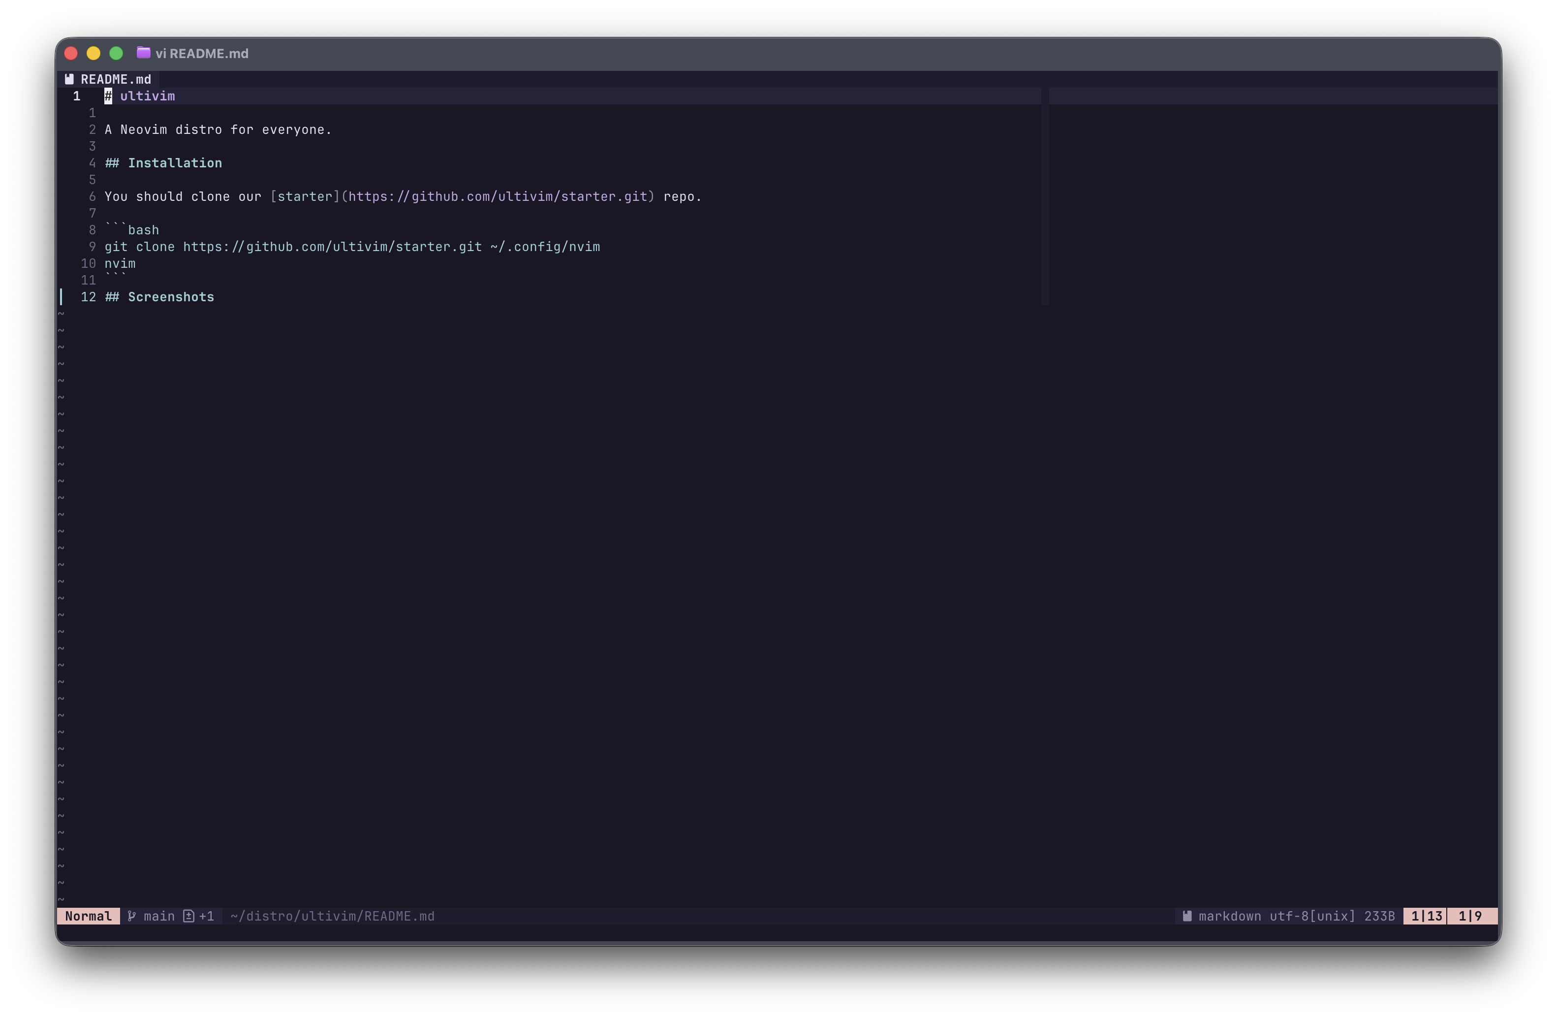This screenshot has height=1019, width=1557.
Task: Click the git diff added icon
Action: [x=188, y=916]
